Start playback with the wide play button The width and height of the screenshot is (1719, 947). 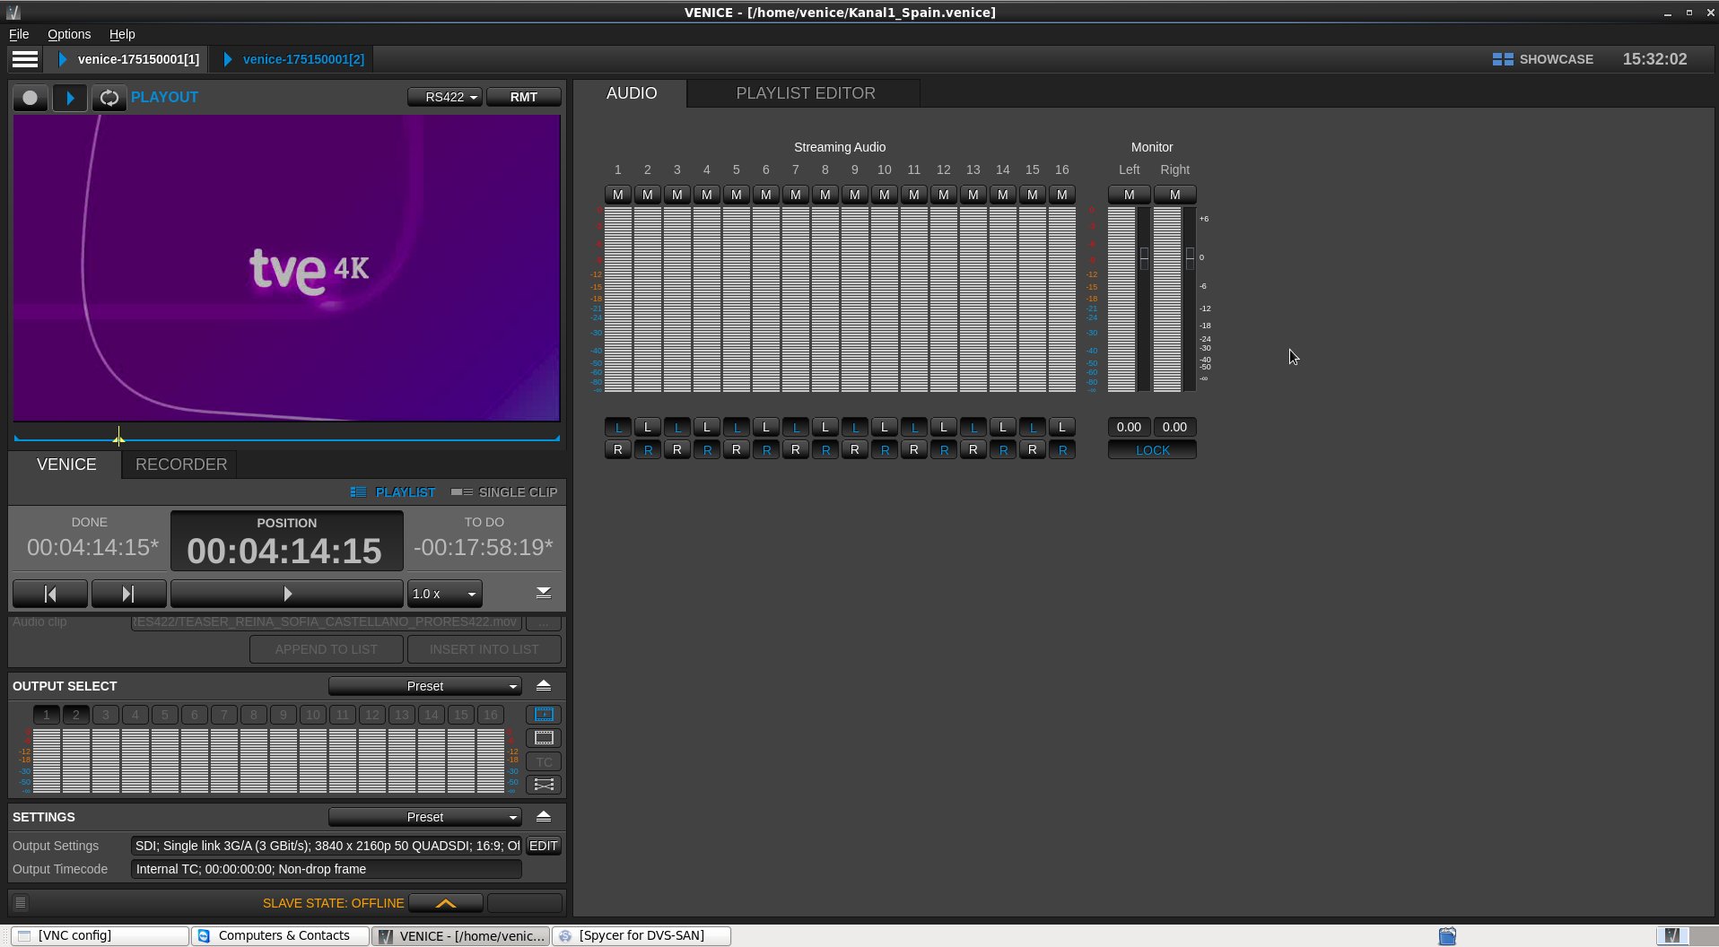tap(287, 594)
